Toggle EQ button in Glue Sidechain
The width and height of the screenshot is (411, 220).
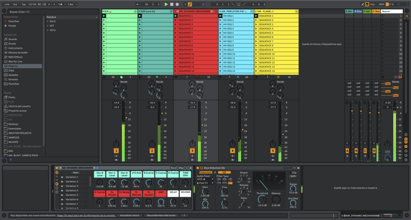tap(225, 172)
